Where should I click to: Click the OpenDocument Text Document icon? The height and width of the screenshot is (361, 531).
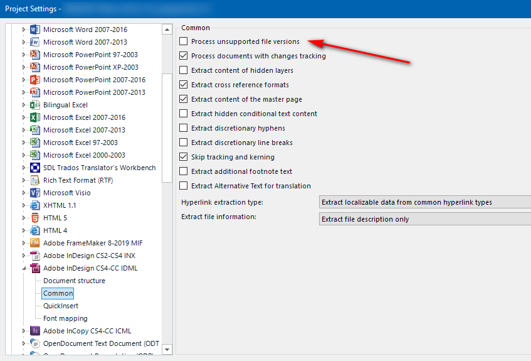click(35, 343)
